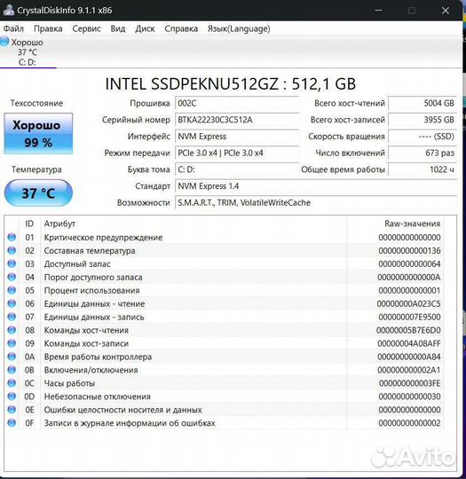Click raw value 000000007E9500
Viewport: 466px width, 479px height.
click(409, 317)
